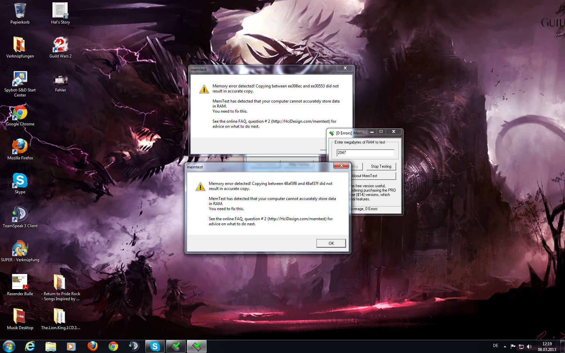
Task: Open Spybot-S&D Start Center shortcut
Action: (x=20, y=84)
